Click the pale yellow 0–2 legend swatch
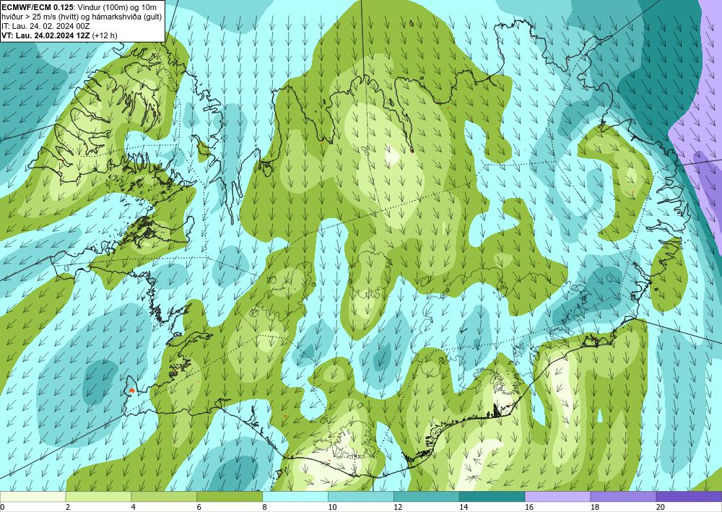 (x=32, y=497)
